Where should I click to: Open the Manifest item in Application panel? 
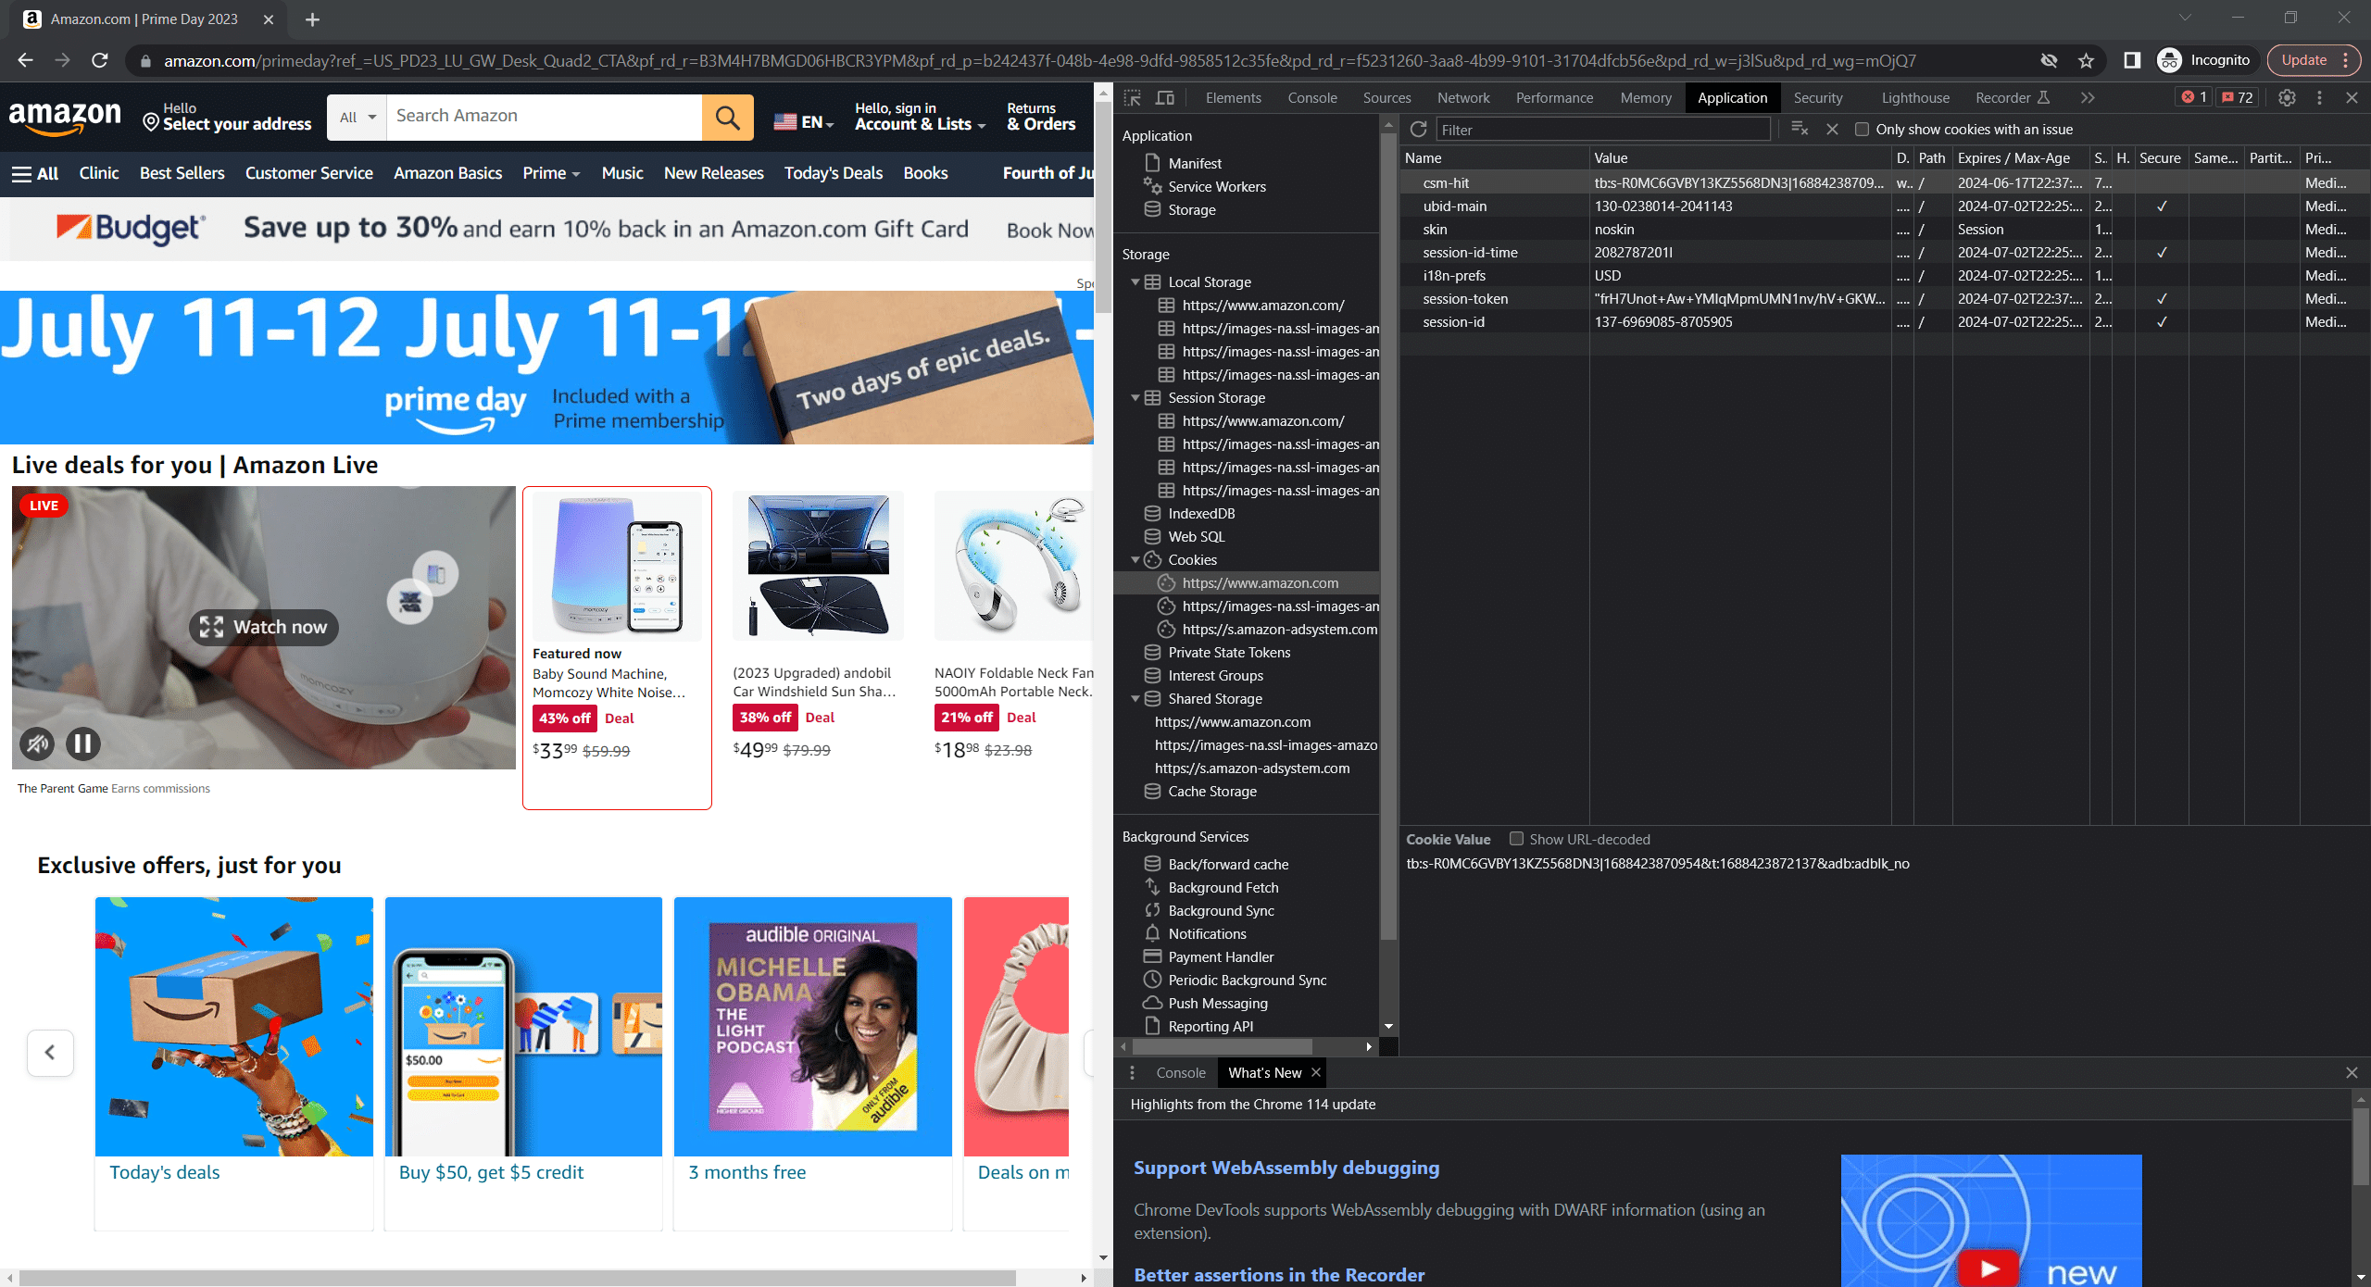(1195, 163)
